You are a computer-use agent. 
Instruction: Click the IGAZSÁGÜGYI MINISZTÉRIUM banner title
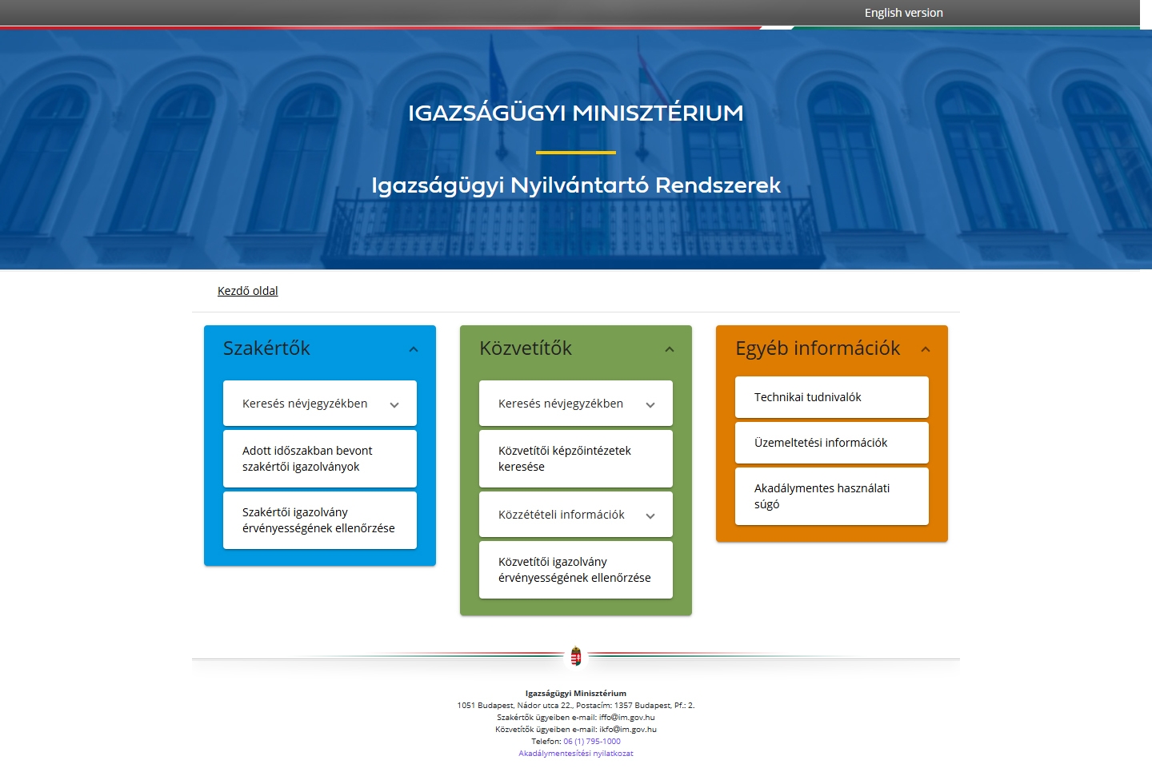click(576, 113)
